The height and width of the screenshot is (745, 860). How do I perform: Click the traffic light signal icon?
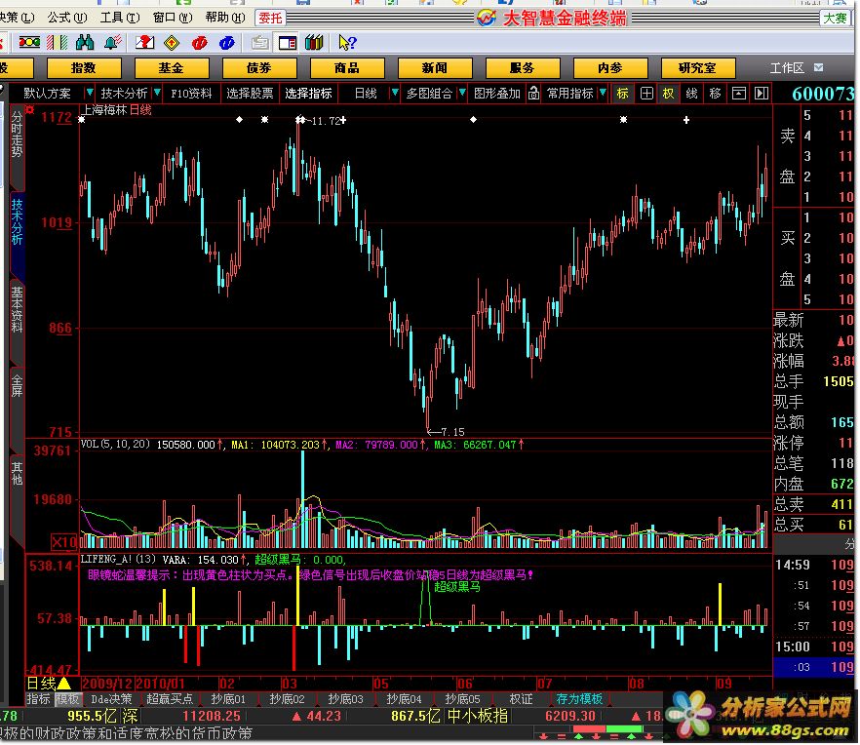tap(29, 42)
